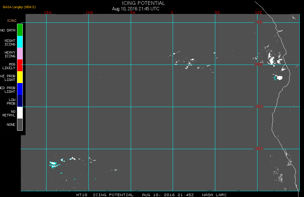Click the large white cloud patch below 10S near the coast
Screen dimensions: 304x197
coord(279,78)
